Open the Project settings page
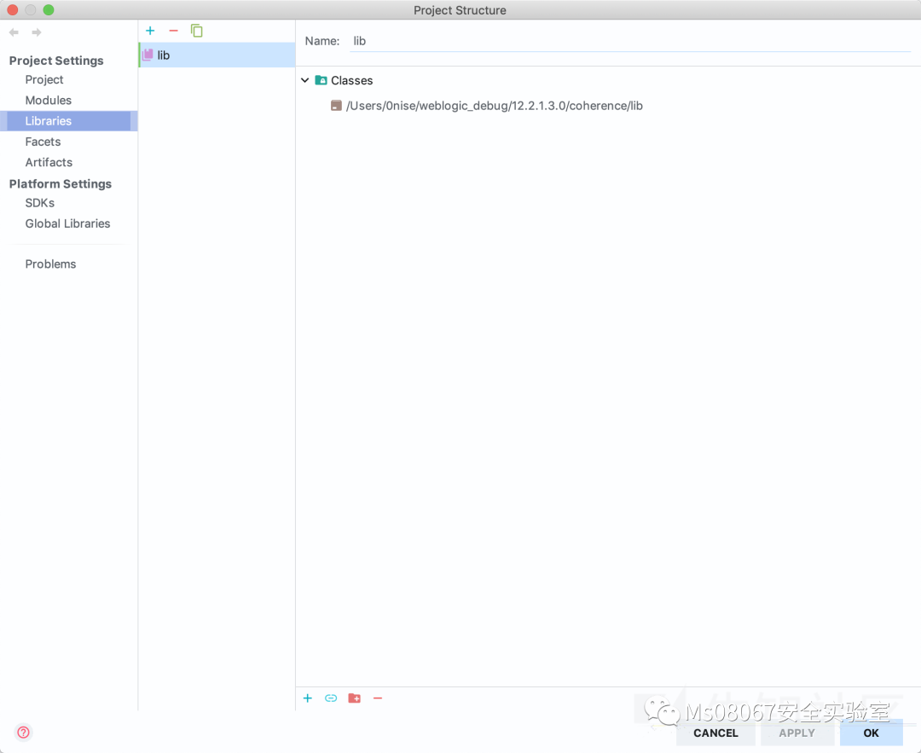The width and height of the screenshot is (921, 753). 44,79
